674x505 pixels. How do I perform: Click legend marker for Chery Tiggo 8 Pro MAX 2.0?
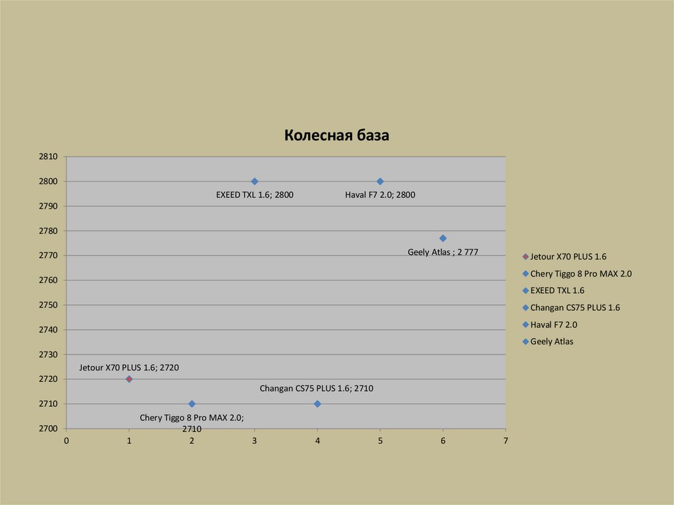click(525, 274)
